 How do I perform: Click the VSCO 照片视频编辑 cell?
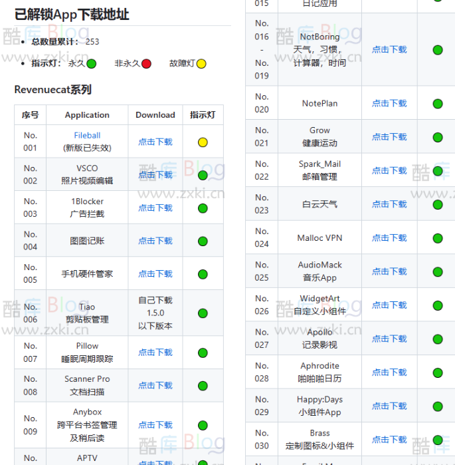(87, 174)
